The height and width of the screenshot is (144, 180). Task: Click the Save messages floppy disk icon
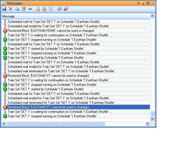click(4, 9)
